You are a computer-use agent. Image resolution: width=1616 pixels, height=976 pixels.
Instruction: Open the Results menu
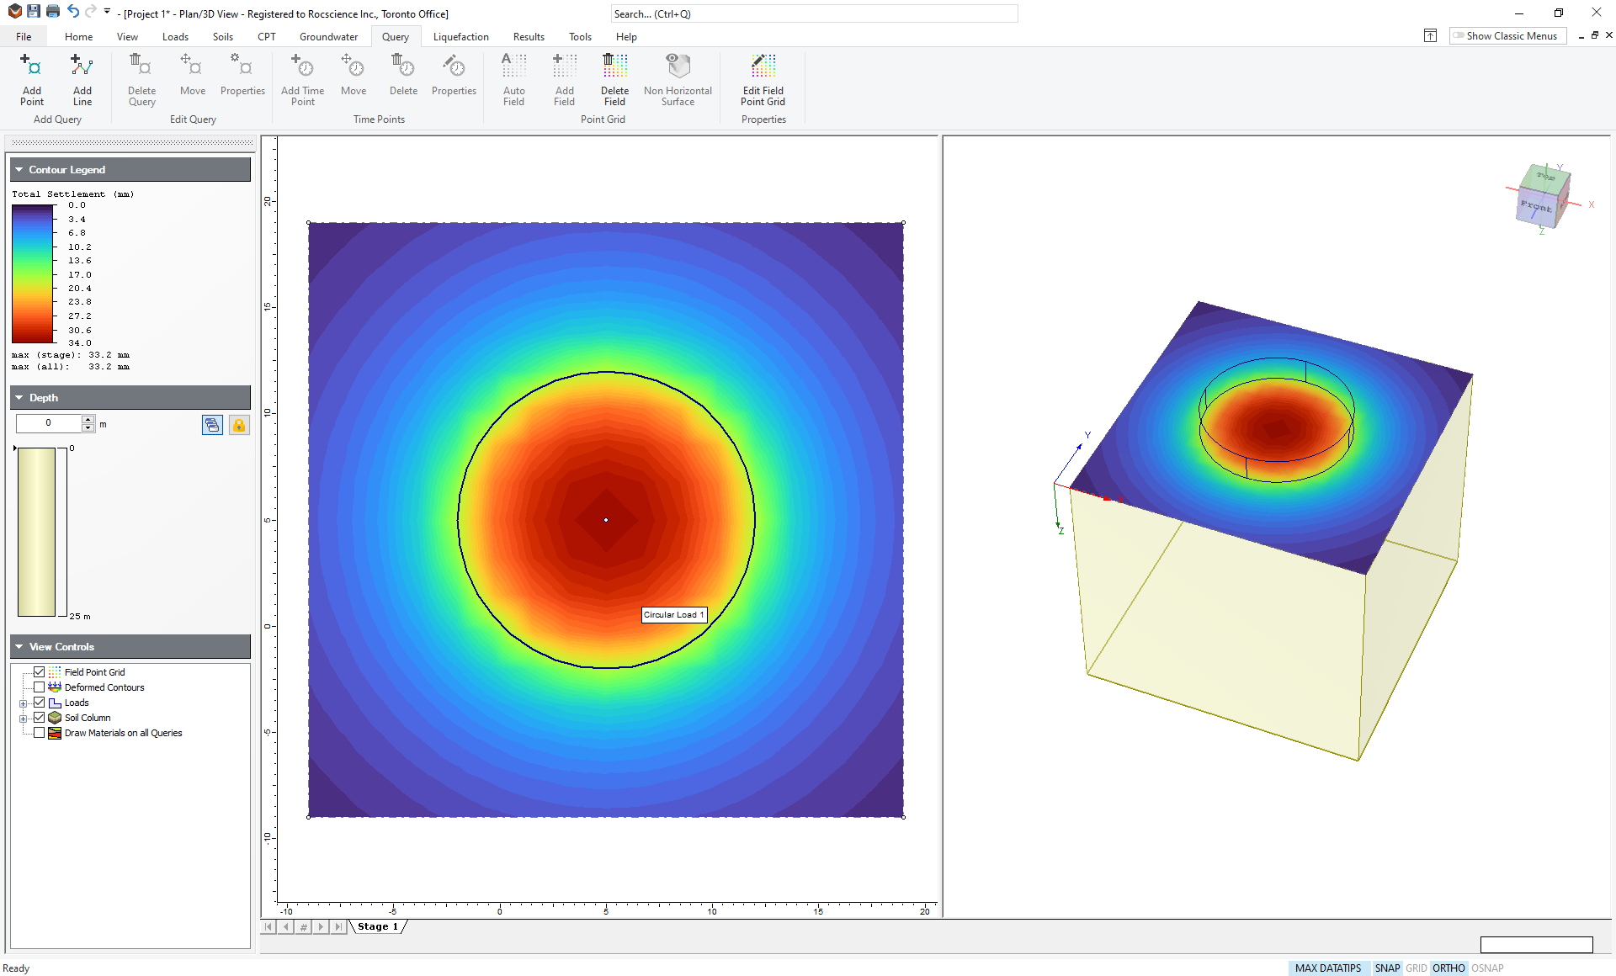[x=529, y=36]
